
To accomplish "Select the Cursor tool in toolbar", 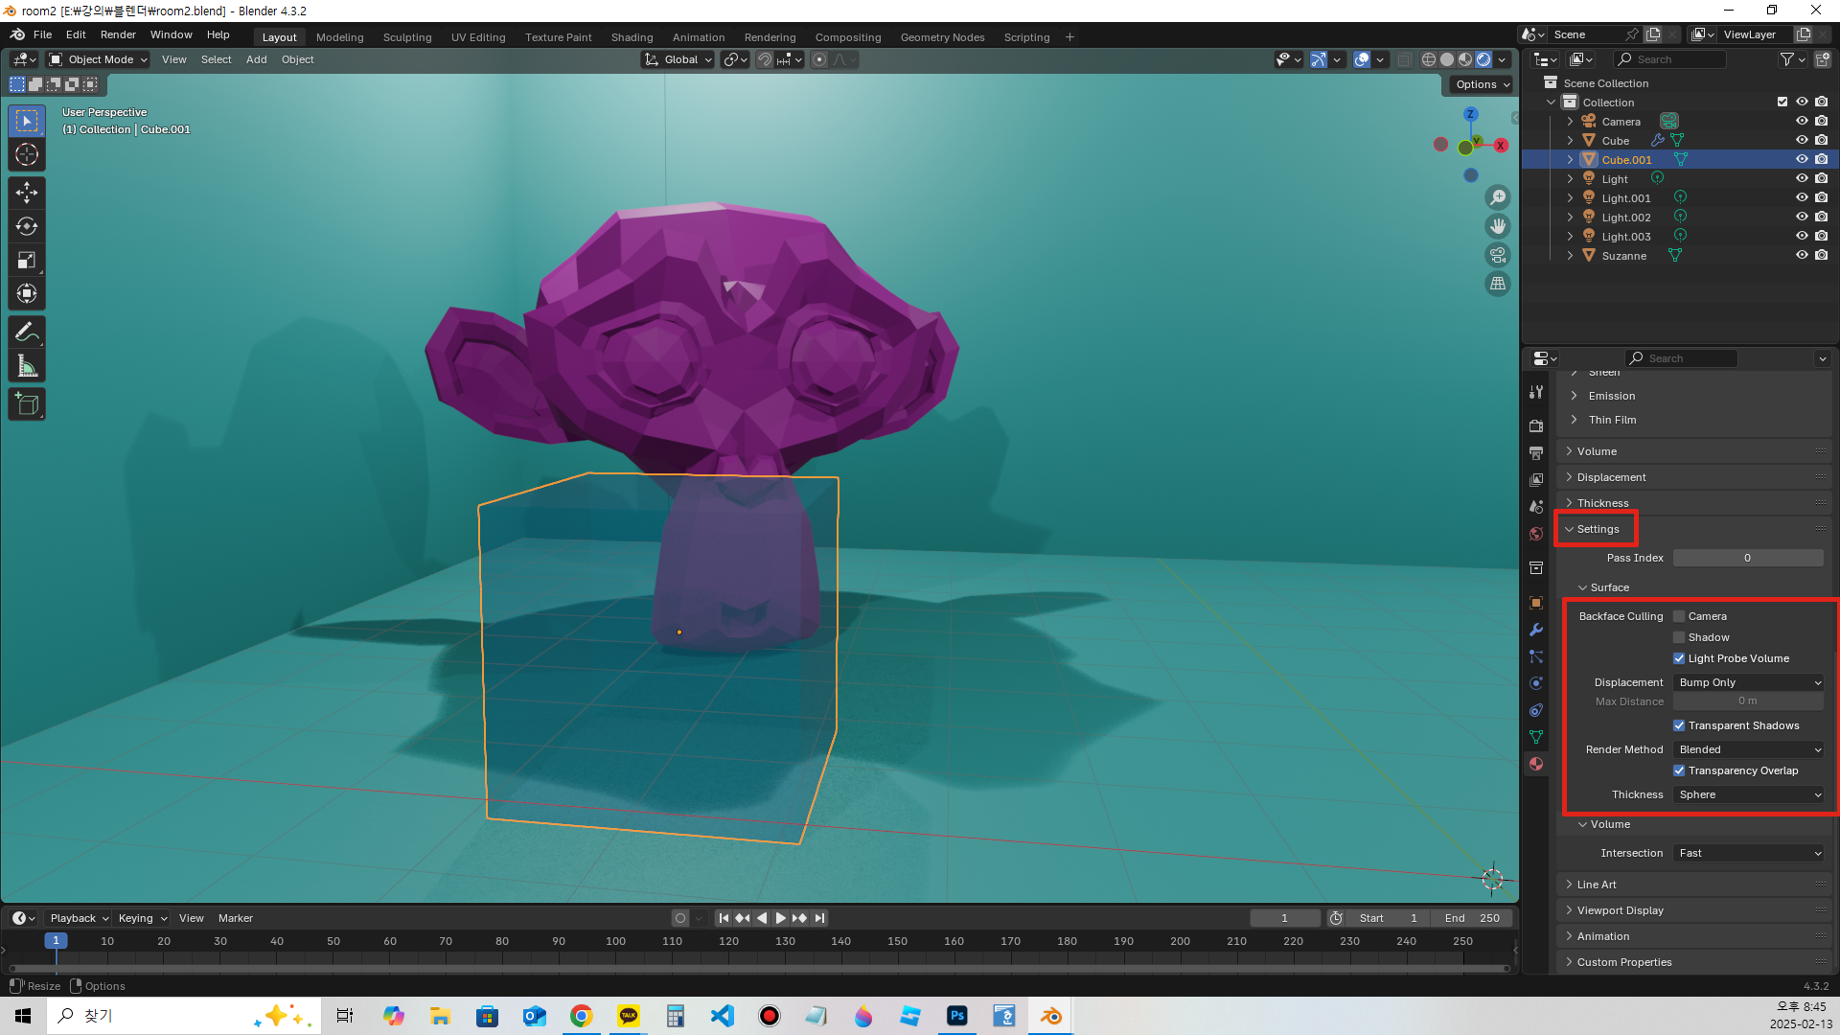I will pyautogui.click(x=27, y=154).
